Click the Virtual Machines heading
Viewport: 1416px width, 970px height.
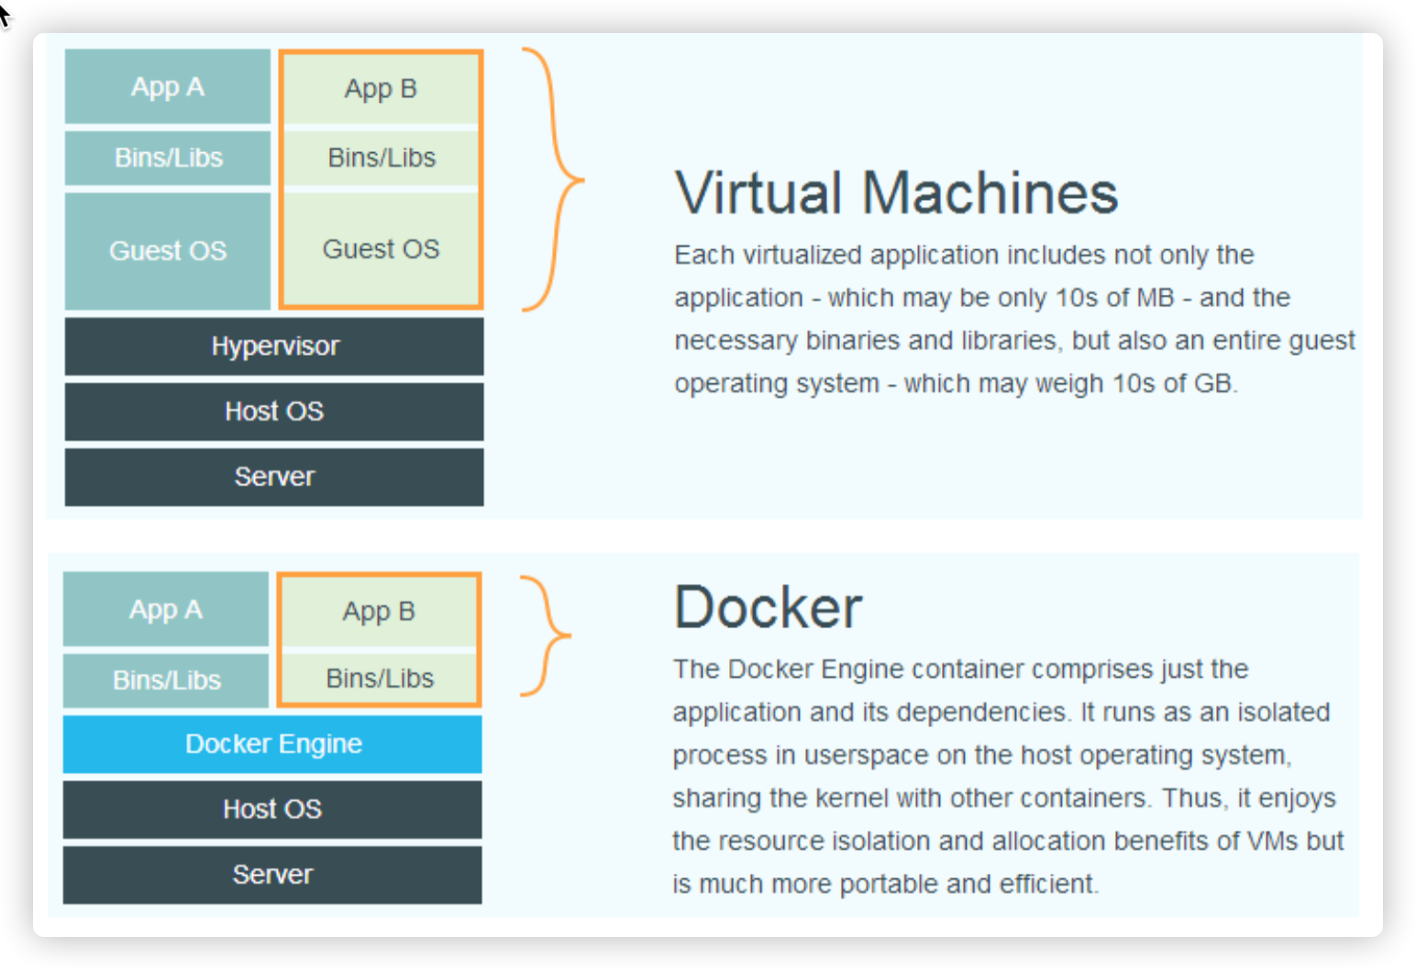click(896, 193)
